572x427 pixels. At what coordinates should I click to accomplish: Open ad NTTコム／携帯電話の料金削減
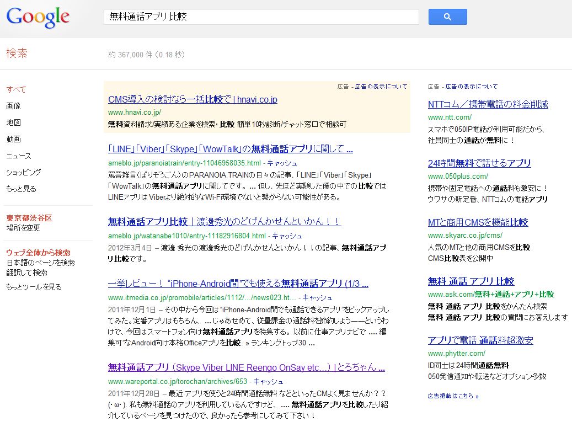(488, 104)
